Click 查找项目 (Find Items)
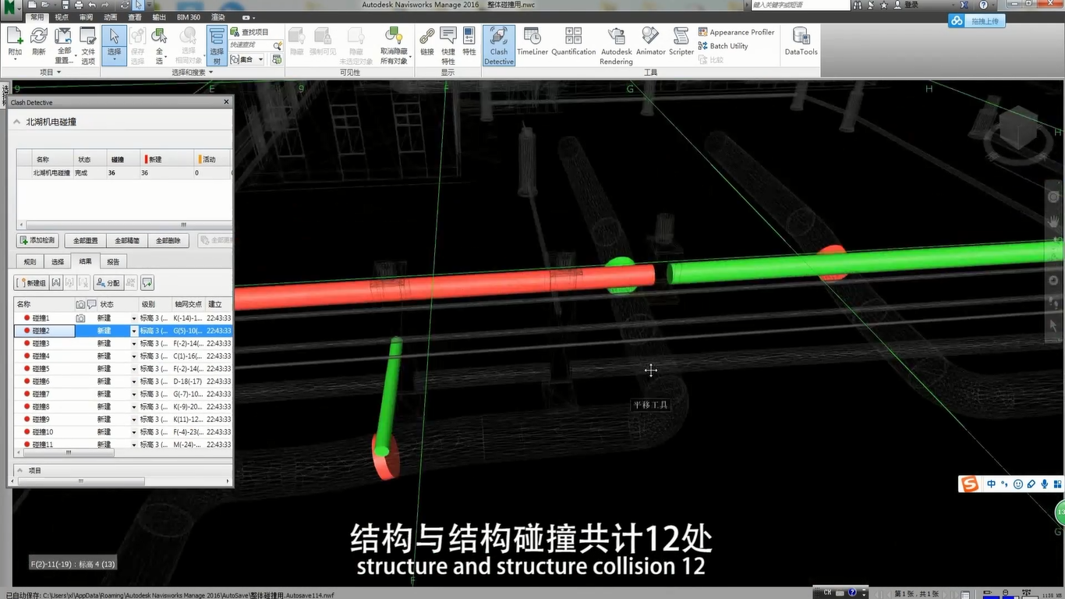 click(249, 32)
